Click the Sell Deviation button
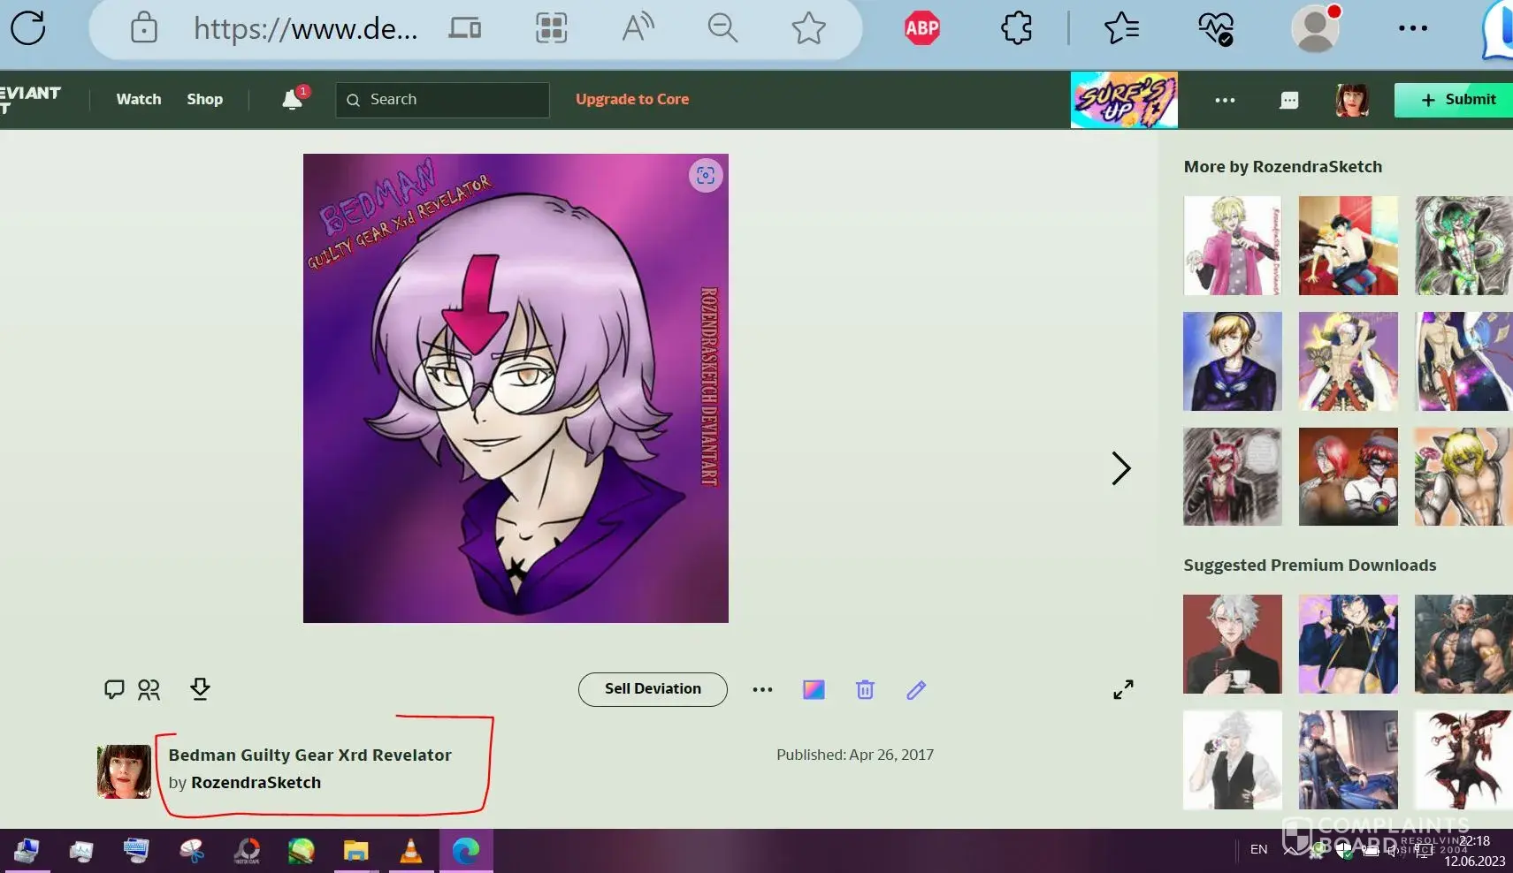Viewport: 1513px width, 873px height. point(653,689)
